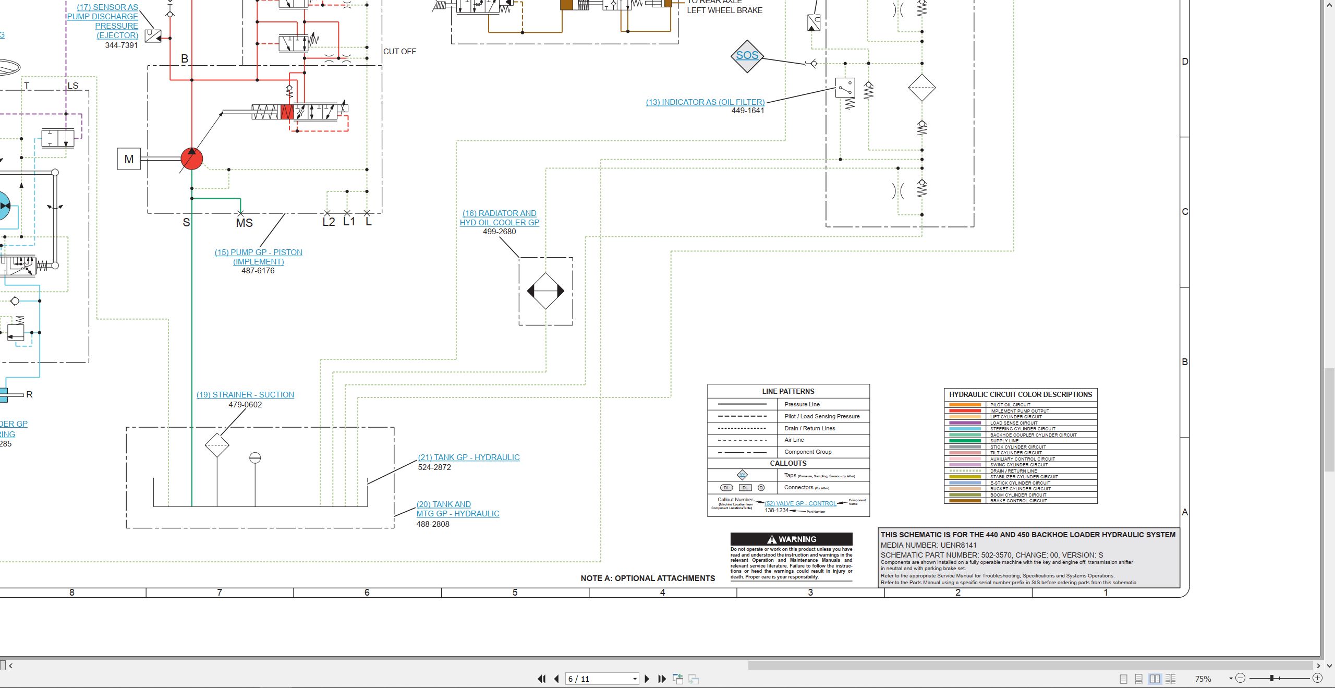The image size is (1335, 688).
Task: Click the MEDIA NUMBER: UENR8141 text
Action: coord(929,545)
